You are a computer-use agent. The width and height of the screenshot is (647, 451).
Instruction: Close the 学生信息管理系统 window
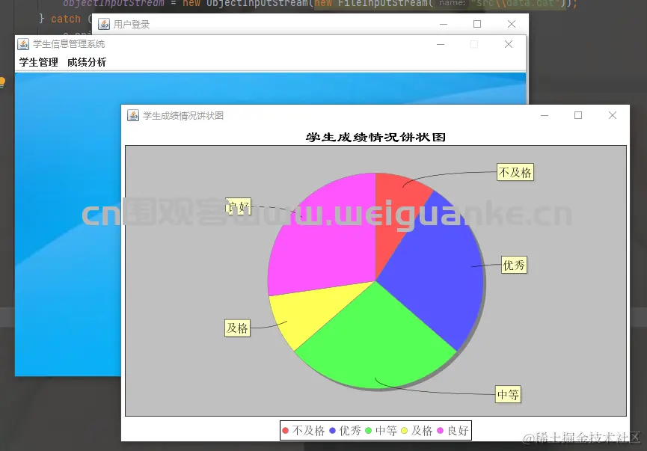[509, 44]
